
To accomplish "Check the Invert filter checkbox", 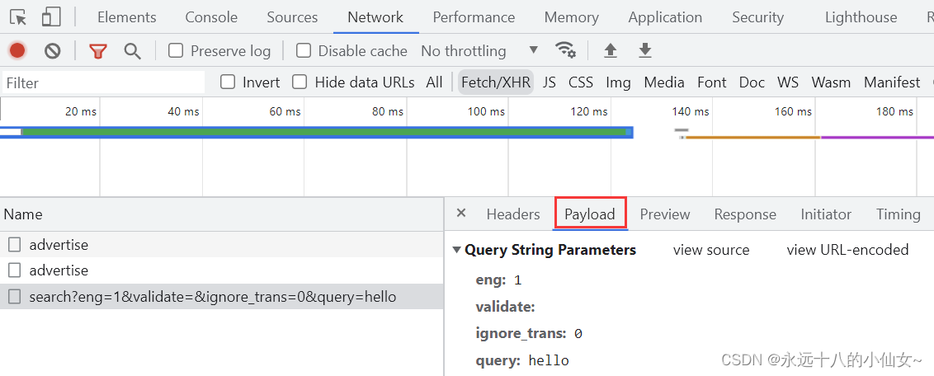I will point(228,82).
